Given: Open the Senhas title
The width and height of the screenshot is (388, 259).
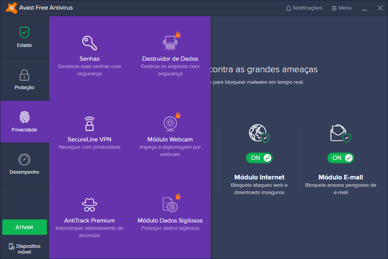Looking at the screenshot, I should 90,59.
